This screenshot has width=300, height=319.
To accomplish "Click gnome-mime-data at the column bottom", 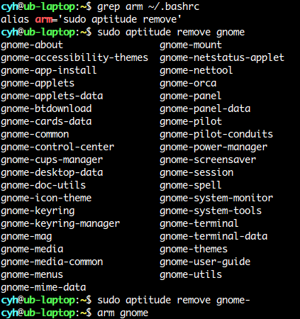I will tap(43, 288).
